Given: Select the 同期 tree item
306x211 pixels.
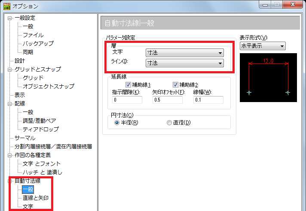Looking at the screenshot, I should point(28,52).
